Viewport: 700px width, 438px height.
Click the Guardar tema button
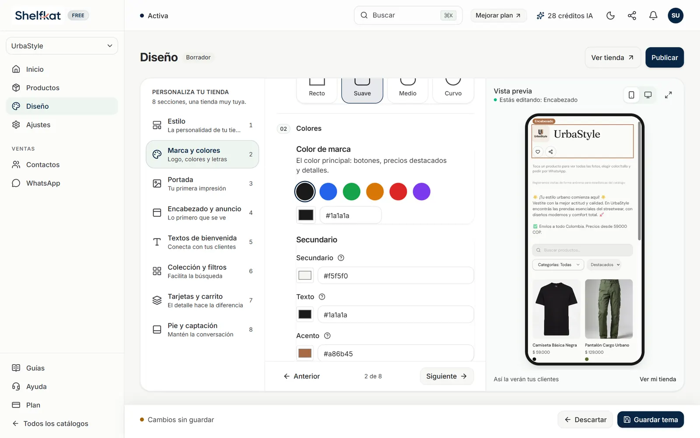[651, 420]
